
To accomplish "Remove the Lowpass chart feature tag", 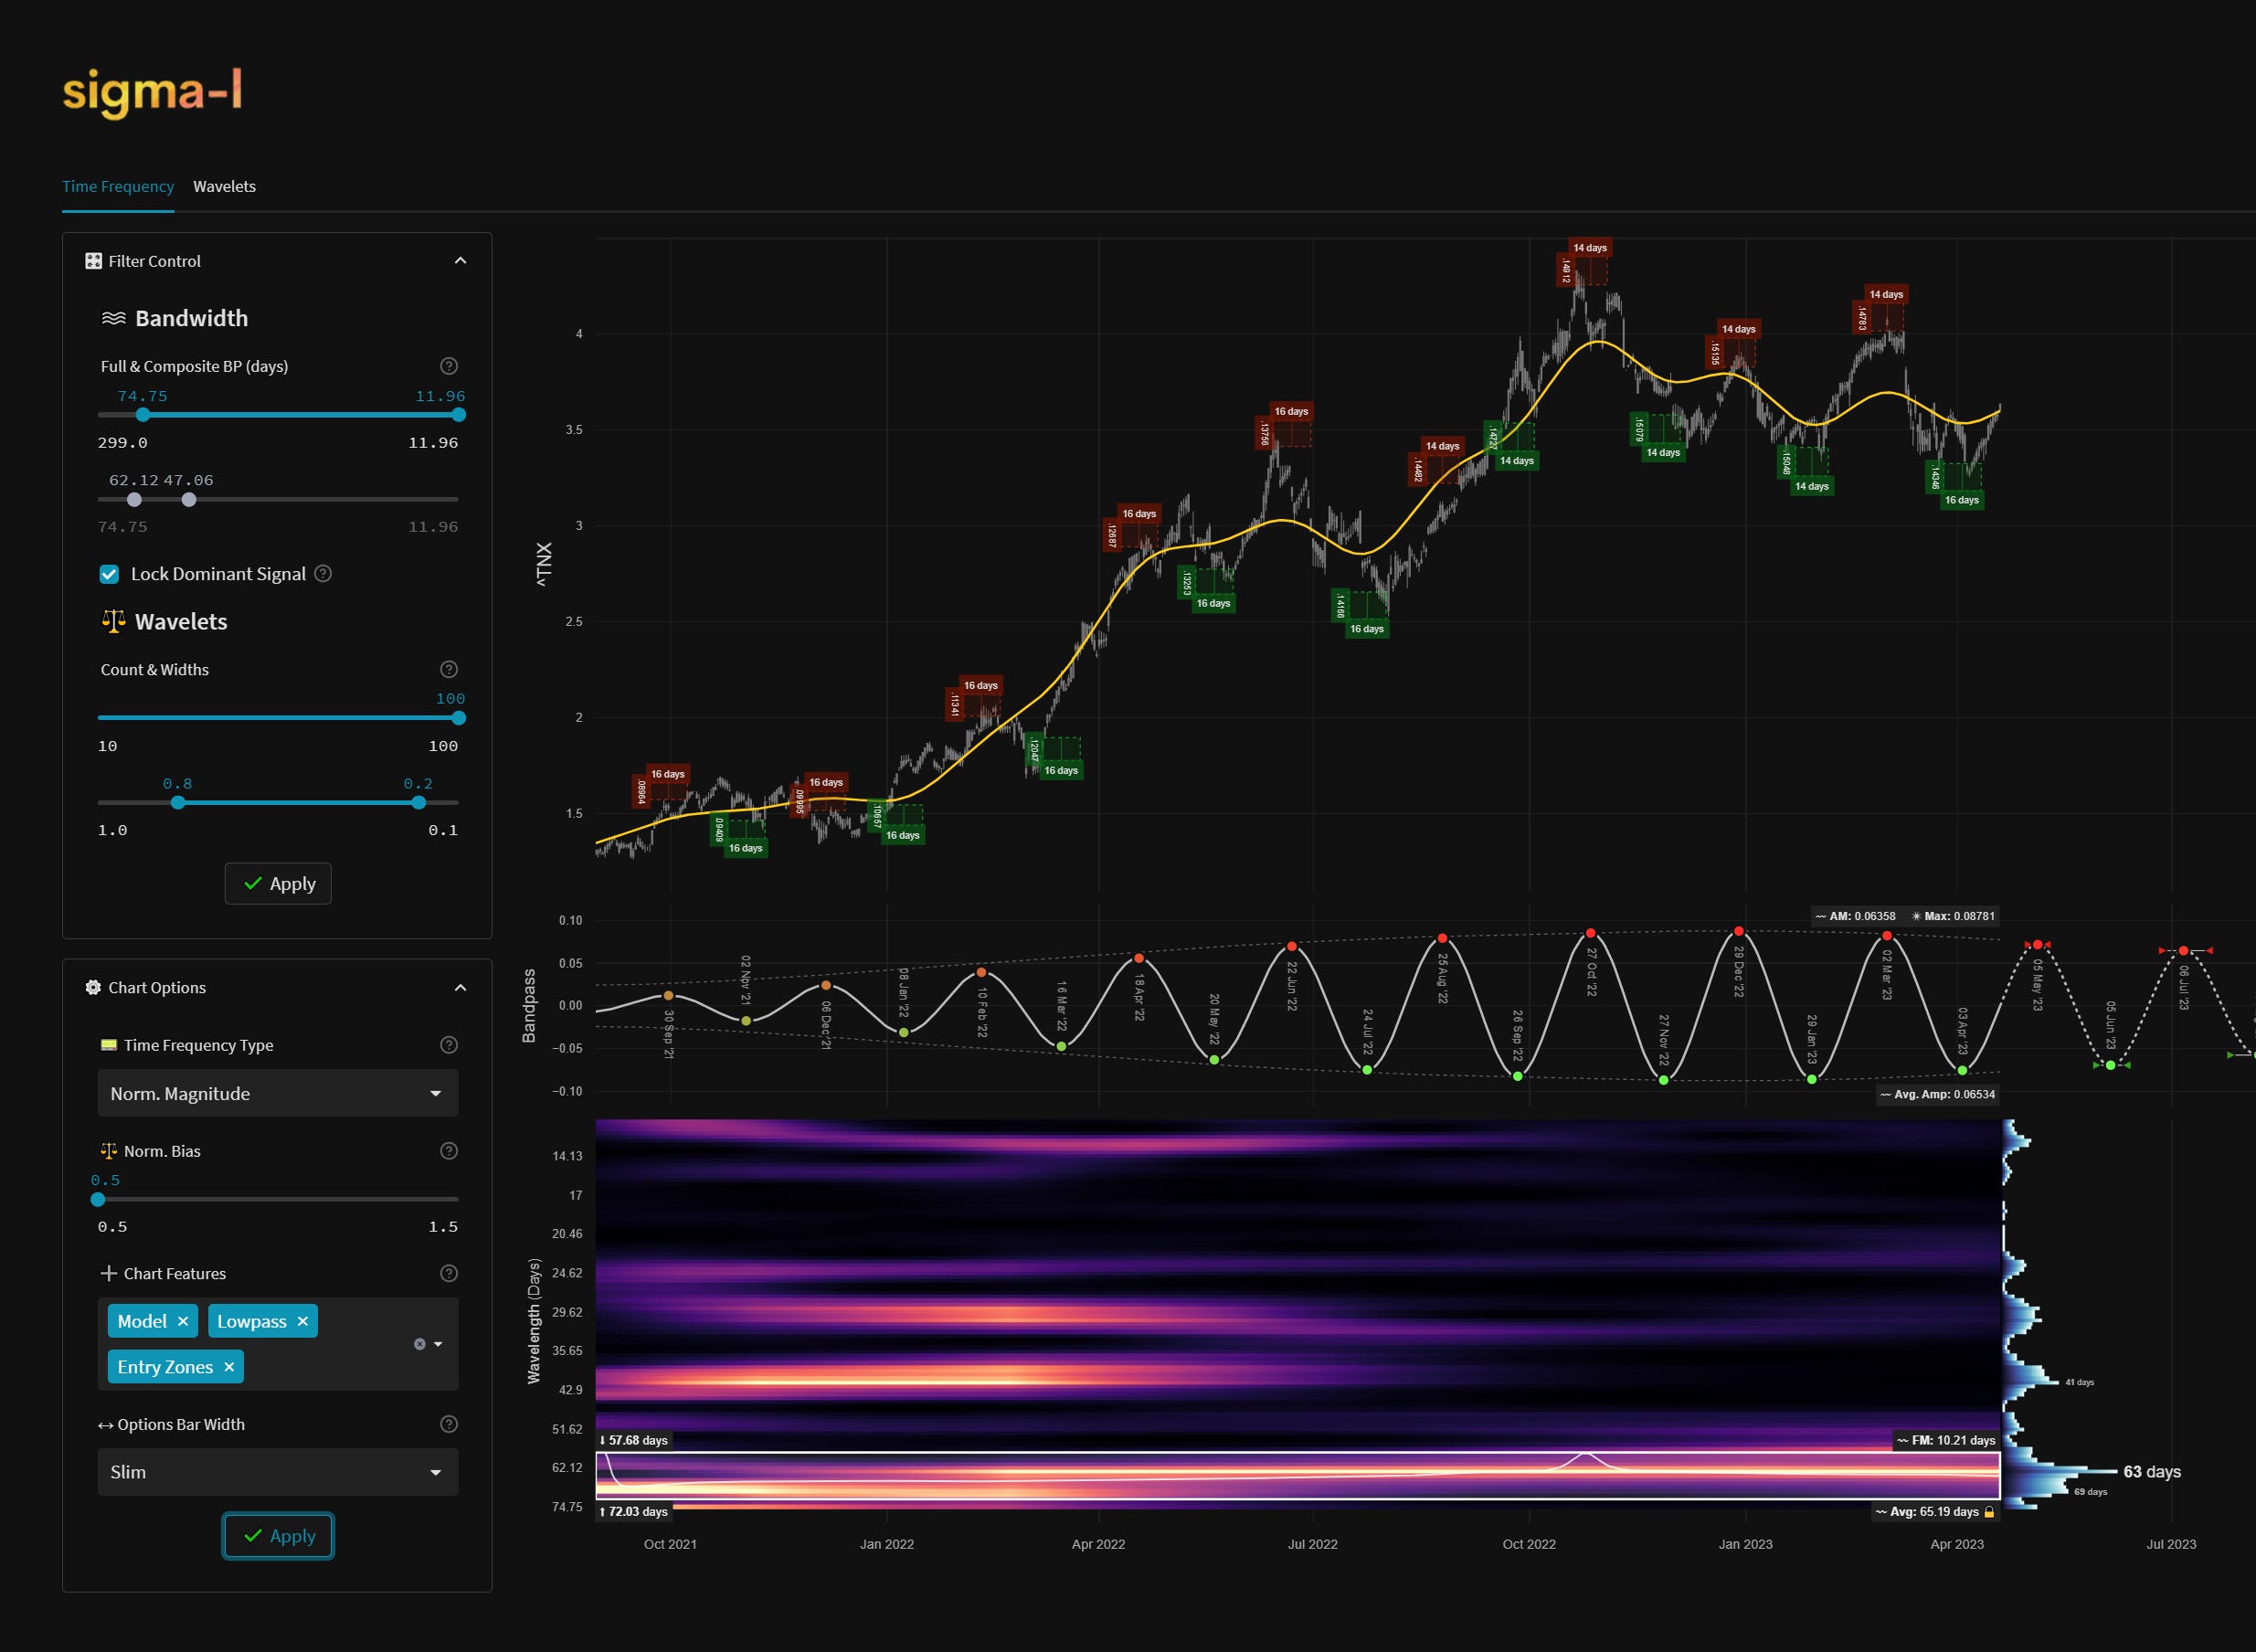I will click(x=303, y=1321).
